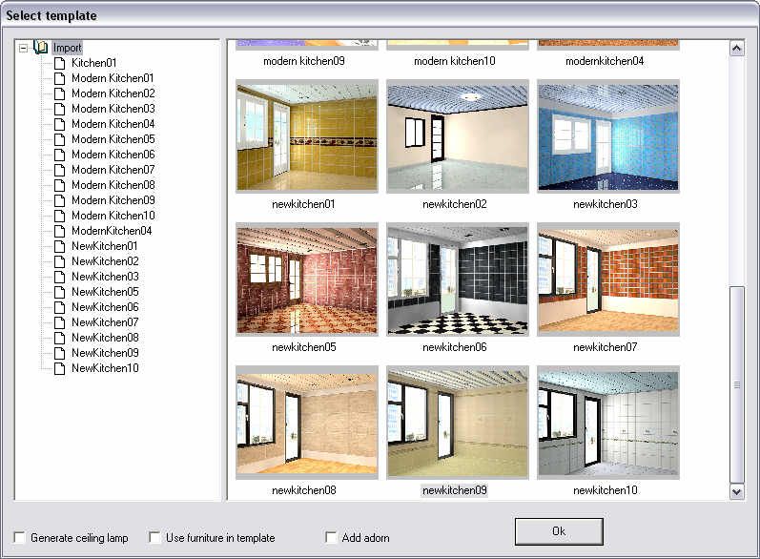Select NewKitchen10 label in tree
The height and width of the screenshot is (559, 760).
pos(105,368)
